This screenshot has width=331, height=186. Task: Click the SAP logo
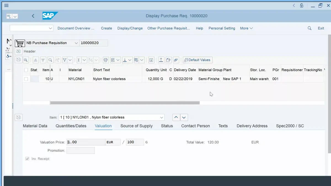tap(50, 16)
